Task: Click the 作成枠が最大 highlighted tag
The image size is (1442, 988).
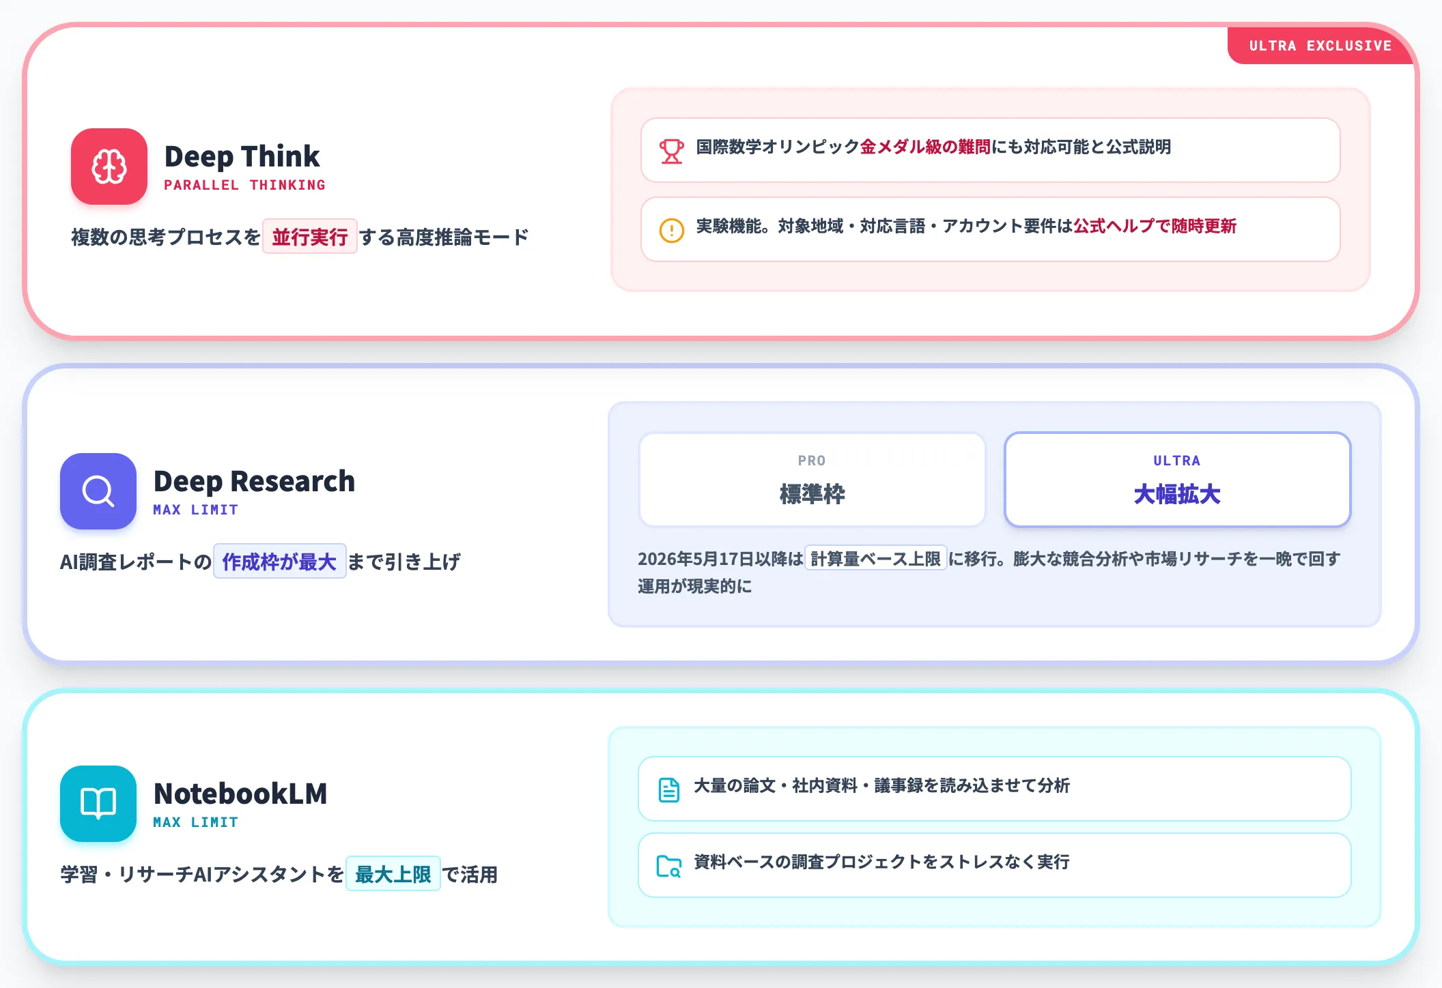Action: (279, 562)
